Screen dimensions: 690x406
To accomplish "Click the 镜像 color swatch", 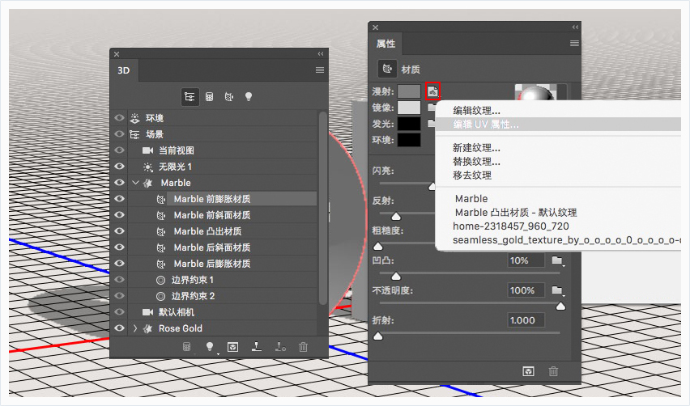I will click(409, 108).
